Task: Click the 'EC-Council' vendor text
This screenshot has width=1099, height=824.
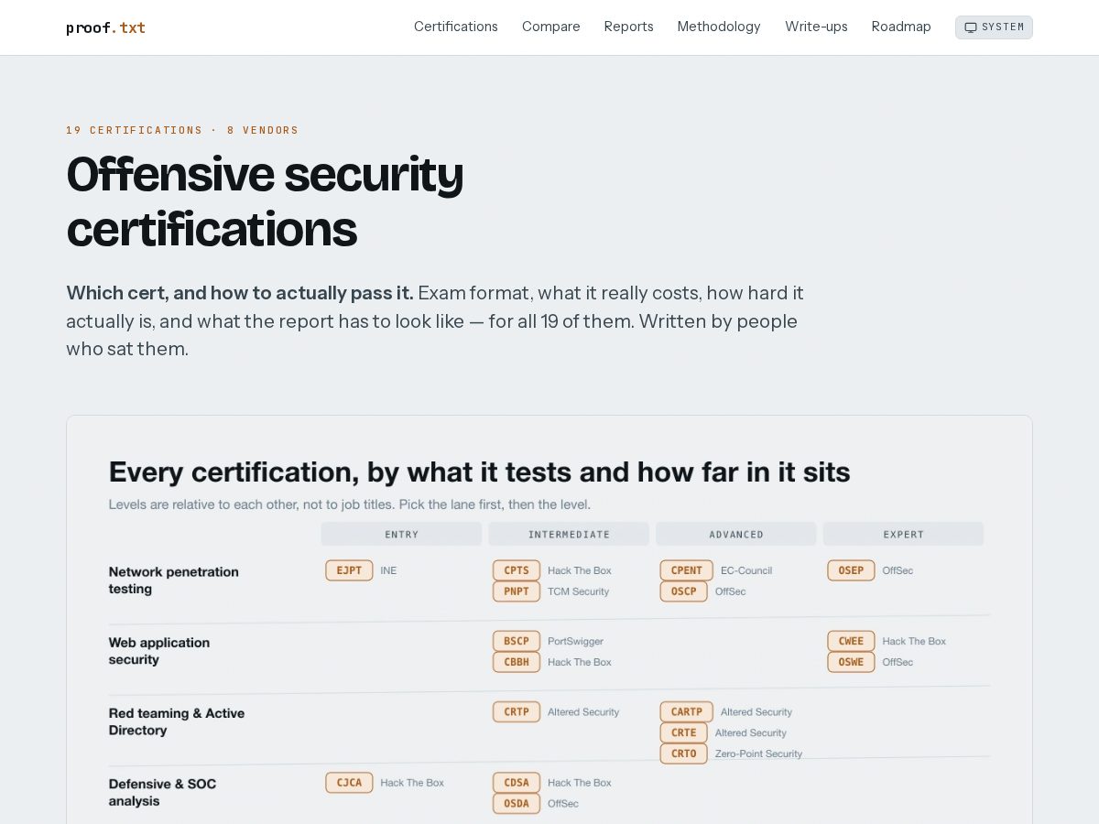Action: 746,570
